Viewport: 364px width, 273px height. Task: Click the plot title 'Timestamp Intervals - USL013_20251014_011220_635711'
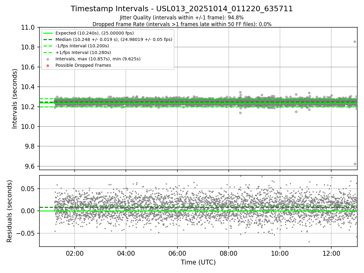pos(182,9)
